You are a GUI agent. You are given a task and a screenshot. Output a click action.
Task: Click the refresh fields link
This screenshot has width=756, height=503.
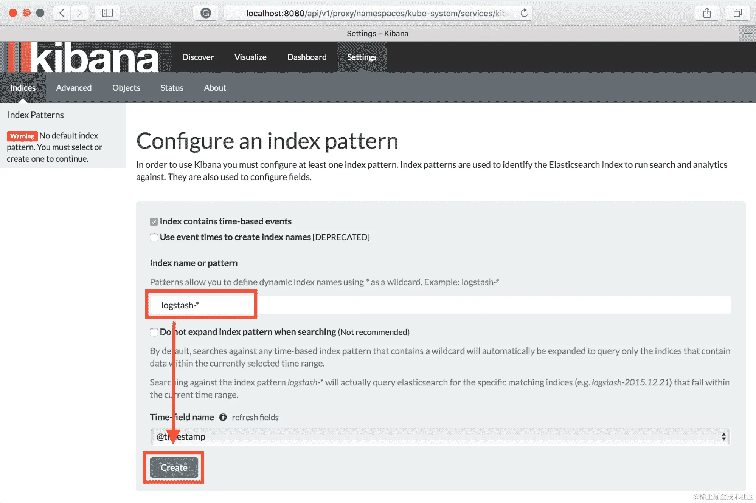255,417
